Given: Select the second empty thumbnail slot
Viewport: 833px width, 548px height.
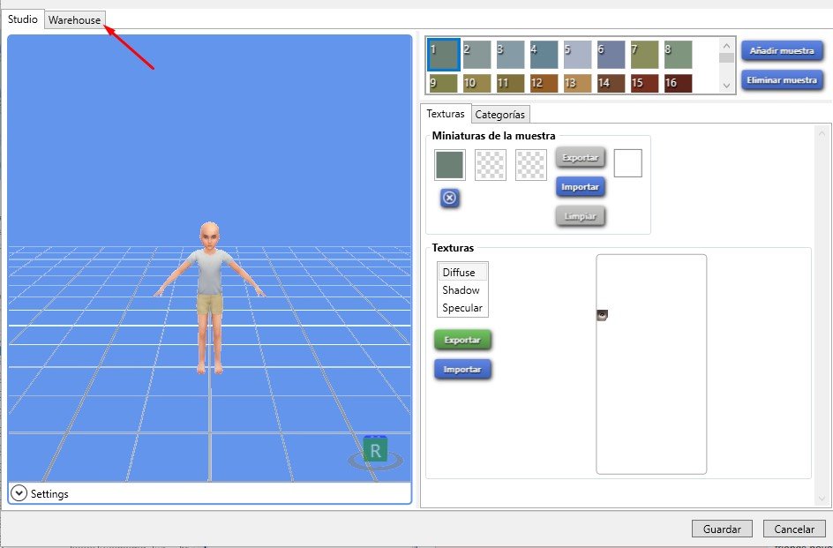Looking at the screenshot, I should click(490, 165).
